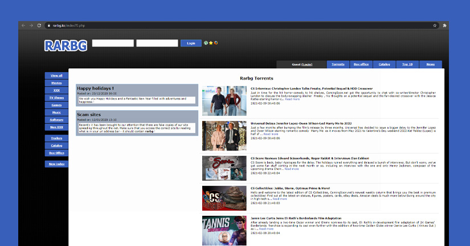
Task: Open the Marry Me article thumbnail
Action: pos(224,136)
